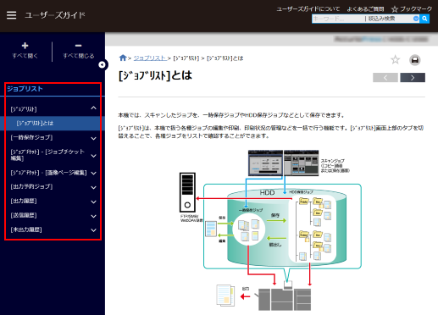Click the print page icon

(414, 60)
